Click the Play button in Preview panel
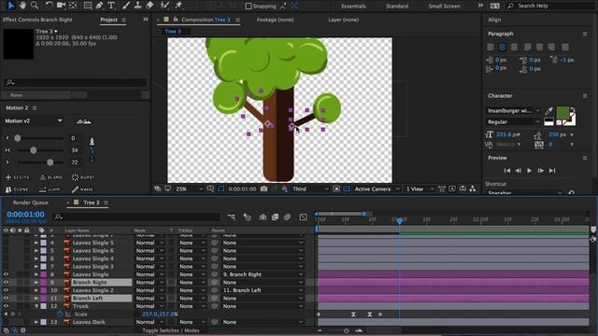This screenshot has height=336, width=598. 530,171
